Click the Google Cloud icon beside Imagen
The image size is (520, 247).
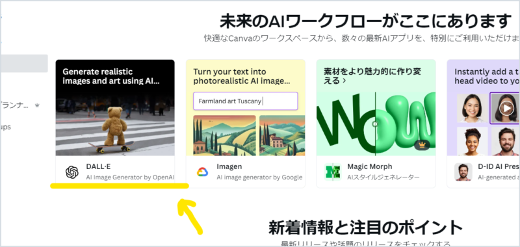[x=202, y=172]
